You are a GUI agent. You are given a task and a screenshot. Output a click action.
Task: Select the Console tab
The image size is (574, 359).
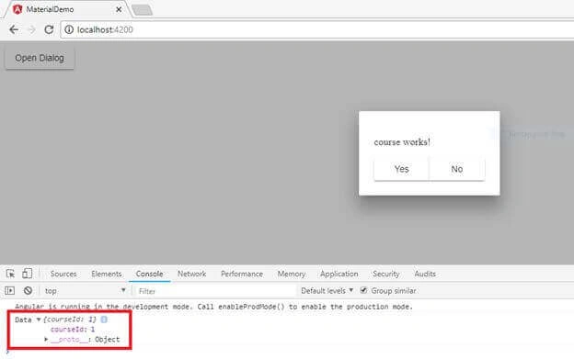(149, 274)
